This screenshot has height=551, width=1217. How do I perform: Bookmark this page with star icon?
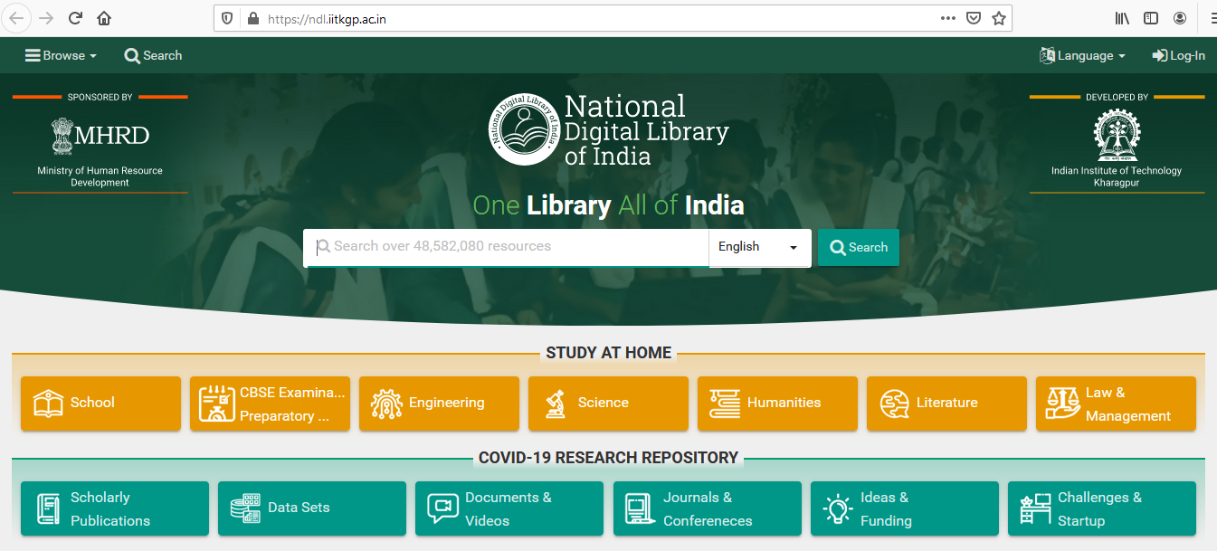click(x=999, y=18)
